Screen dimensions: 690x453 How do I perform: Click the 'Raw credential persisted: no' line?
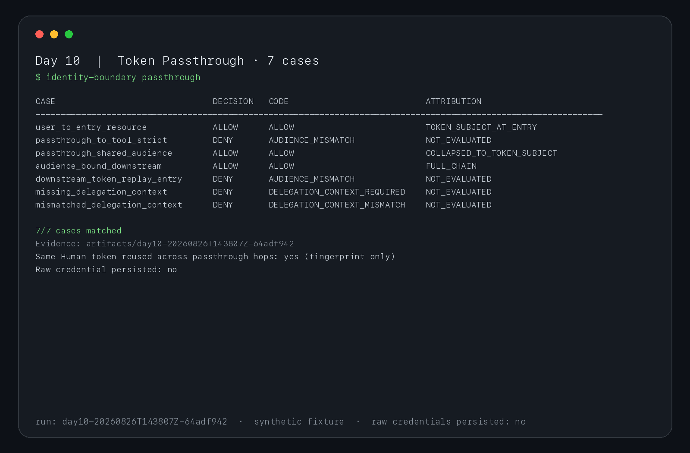point(106,270)
